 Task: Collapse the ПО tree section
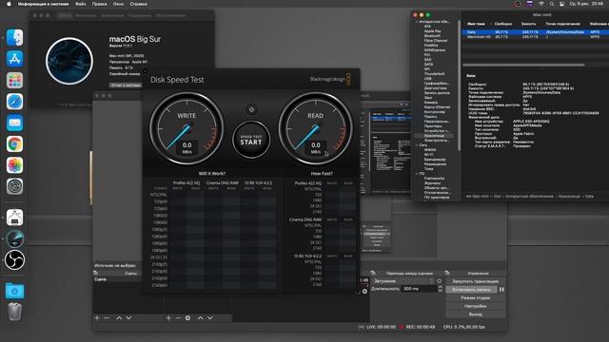(x=417, y=174)
